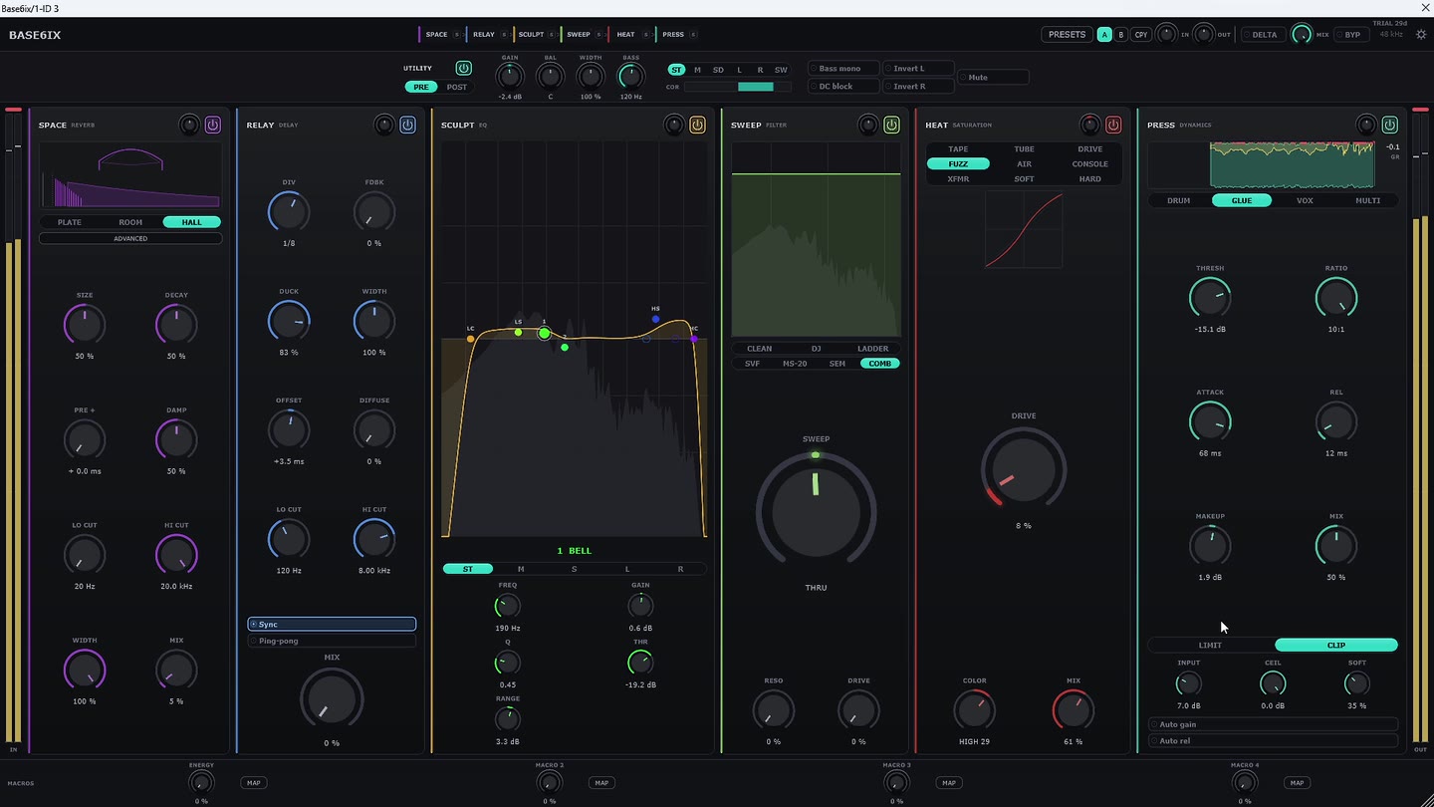The image size is (1434, 807).
Task: Enable the RELAY Ping-pong option
Action: [x=332, y=641]
